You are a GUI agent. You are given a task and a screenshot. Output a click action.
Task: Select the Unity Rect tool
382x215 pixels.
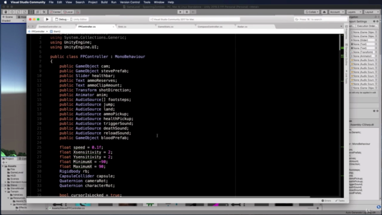(31, 12)
